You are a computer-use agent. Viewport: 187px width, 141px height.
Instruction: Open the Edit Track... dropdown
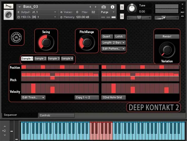(33, 97)
